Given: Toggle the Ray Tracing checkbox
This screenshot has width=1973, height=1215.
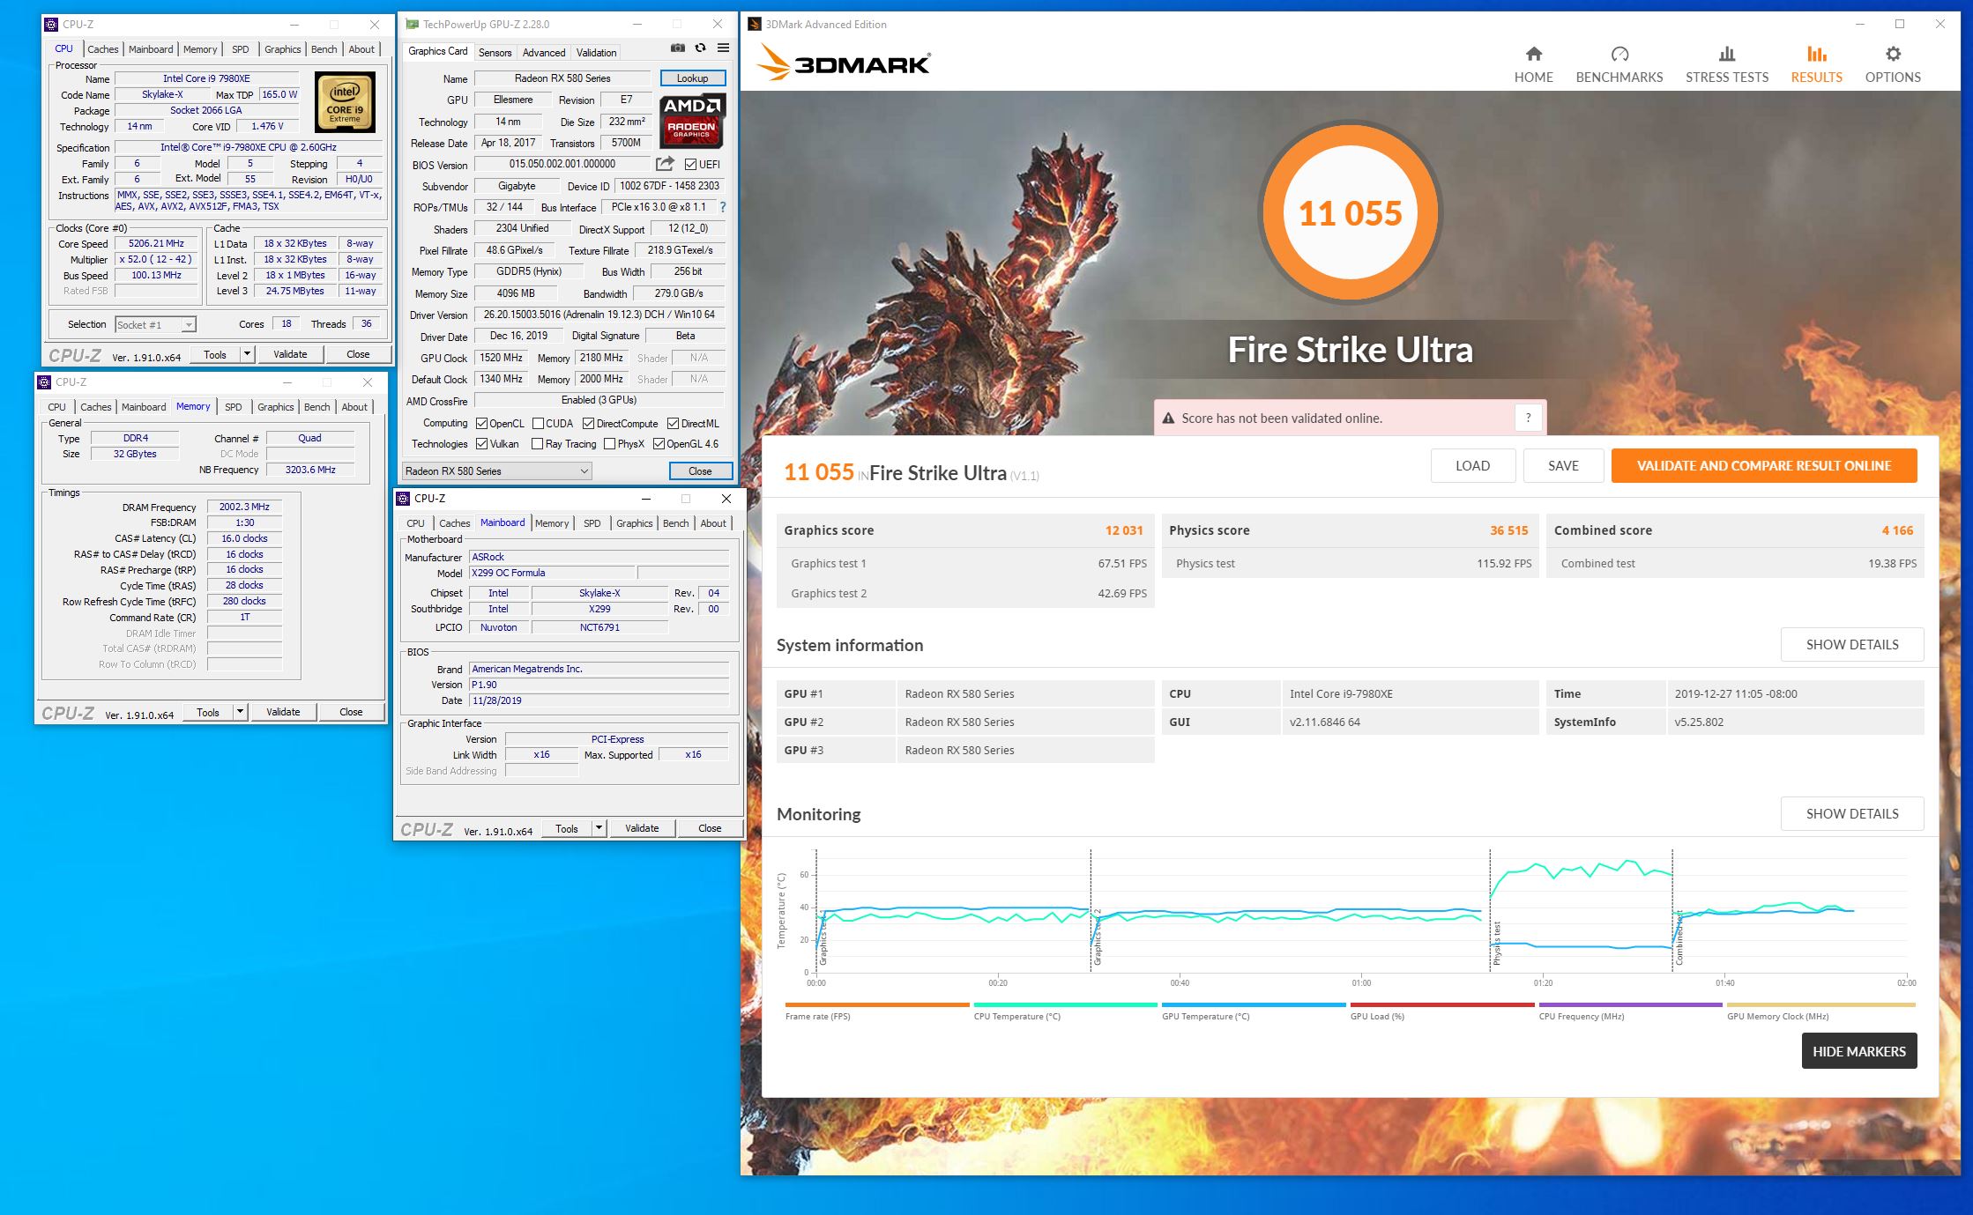Looking at the screenshot, I should 537,444.
